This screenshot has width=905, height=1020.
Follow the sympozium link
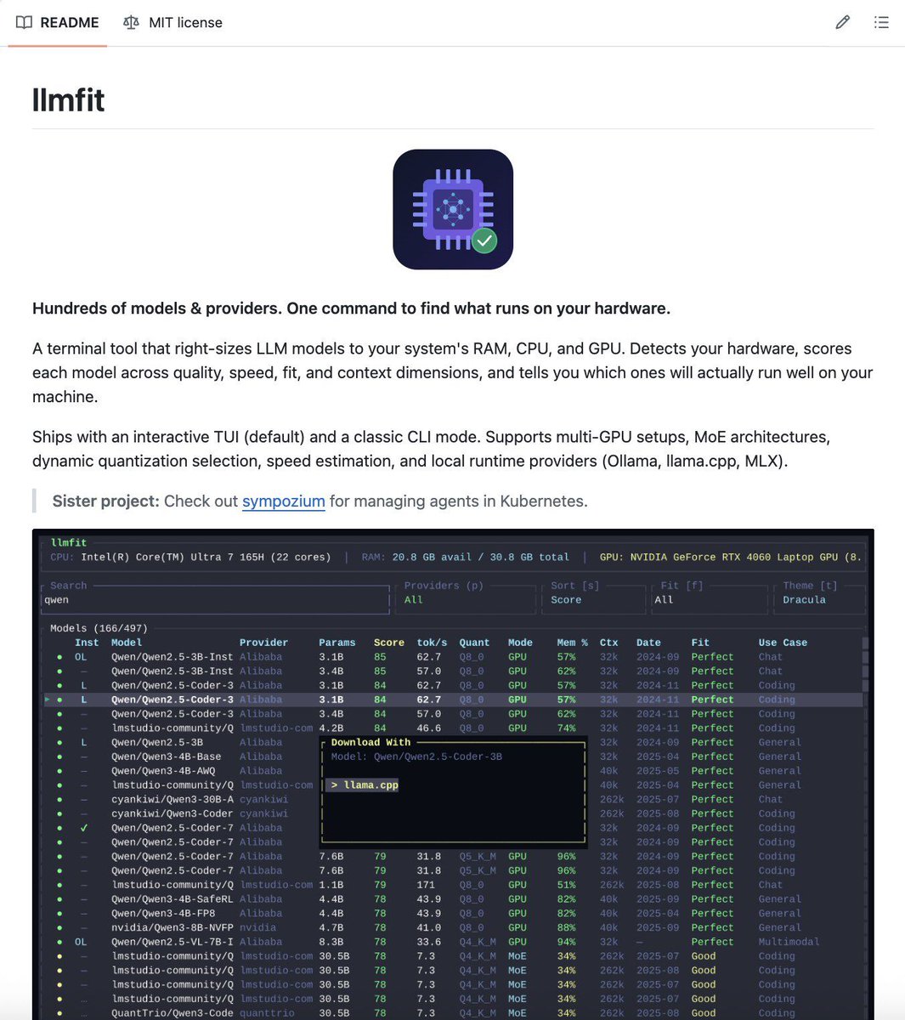[284, 501]
